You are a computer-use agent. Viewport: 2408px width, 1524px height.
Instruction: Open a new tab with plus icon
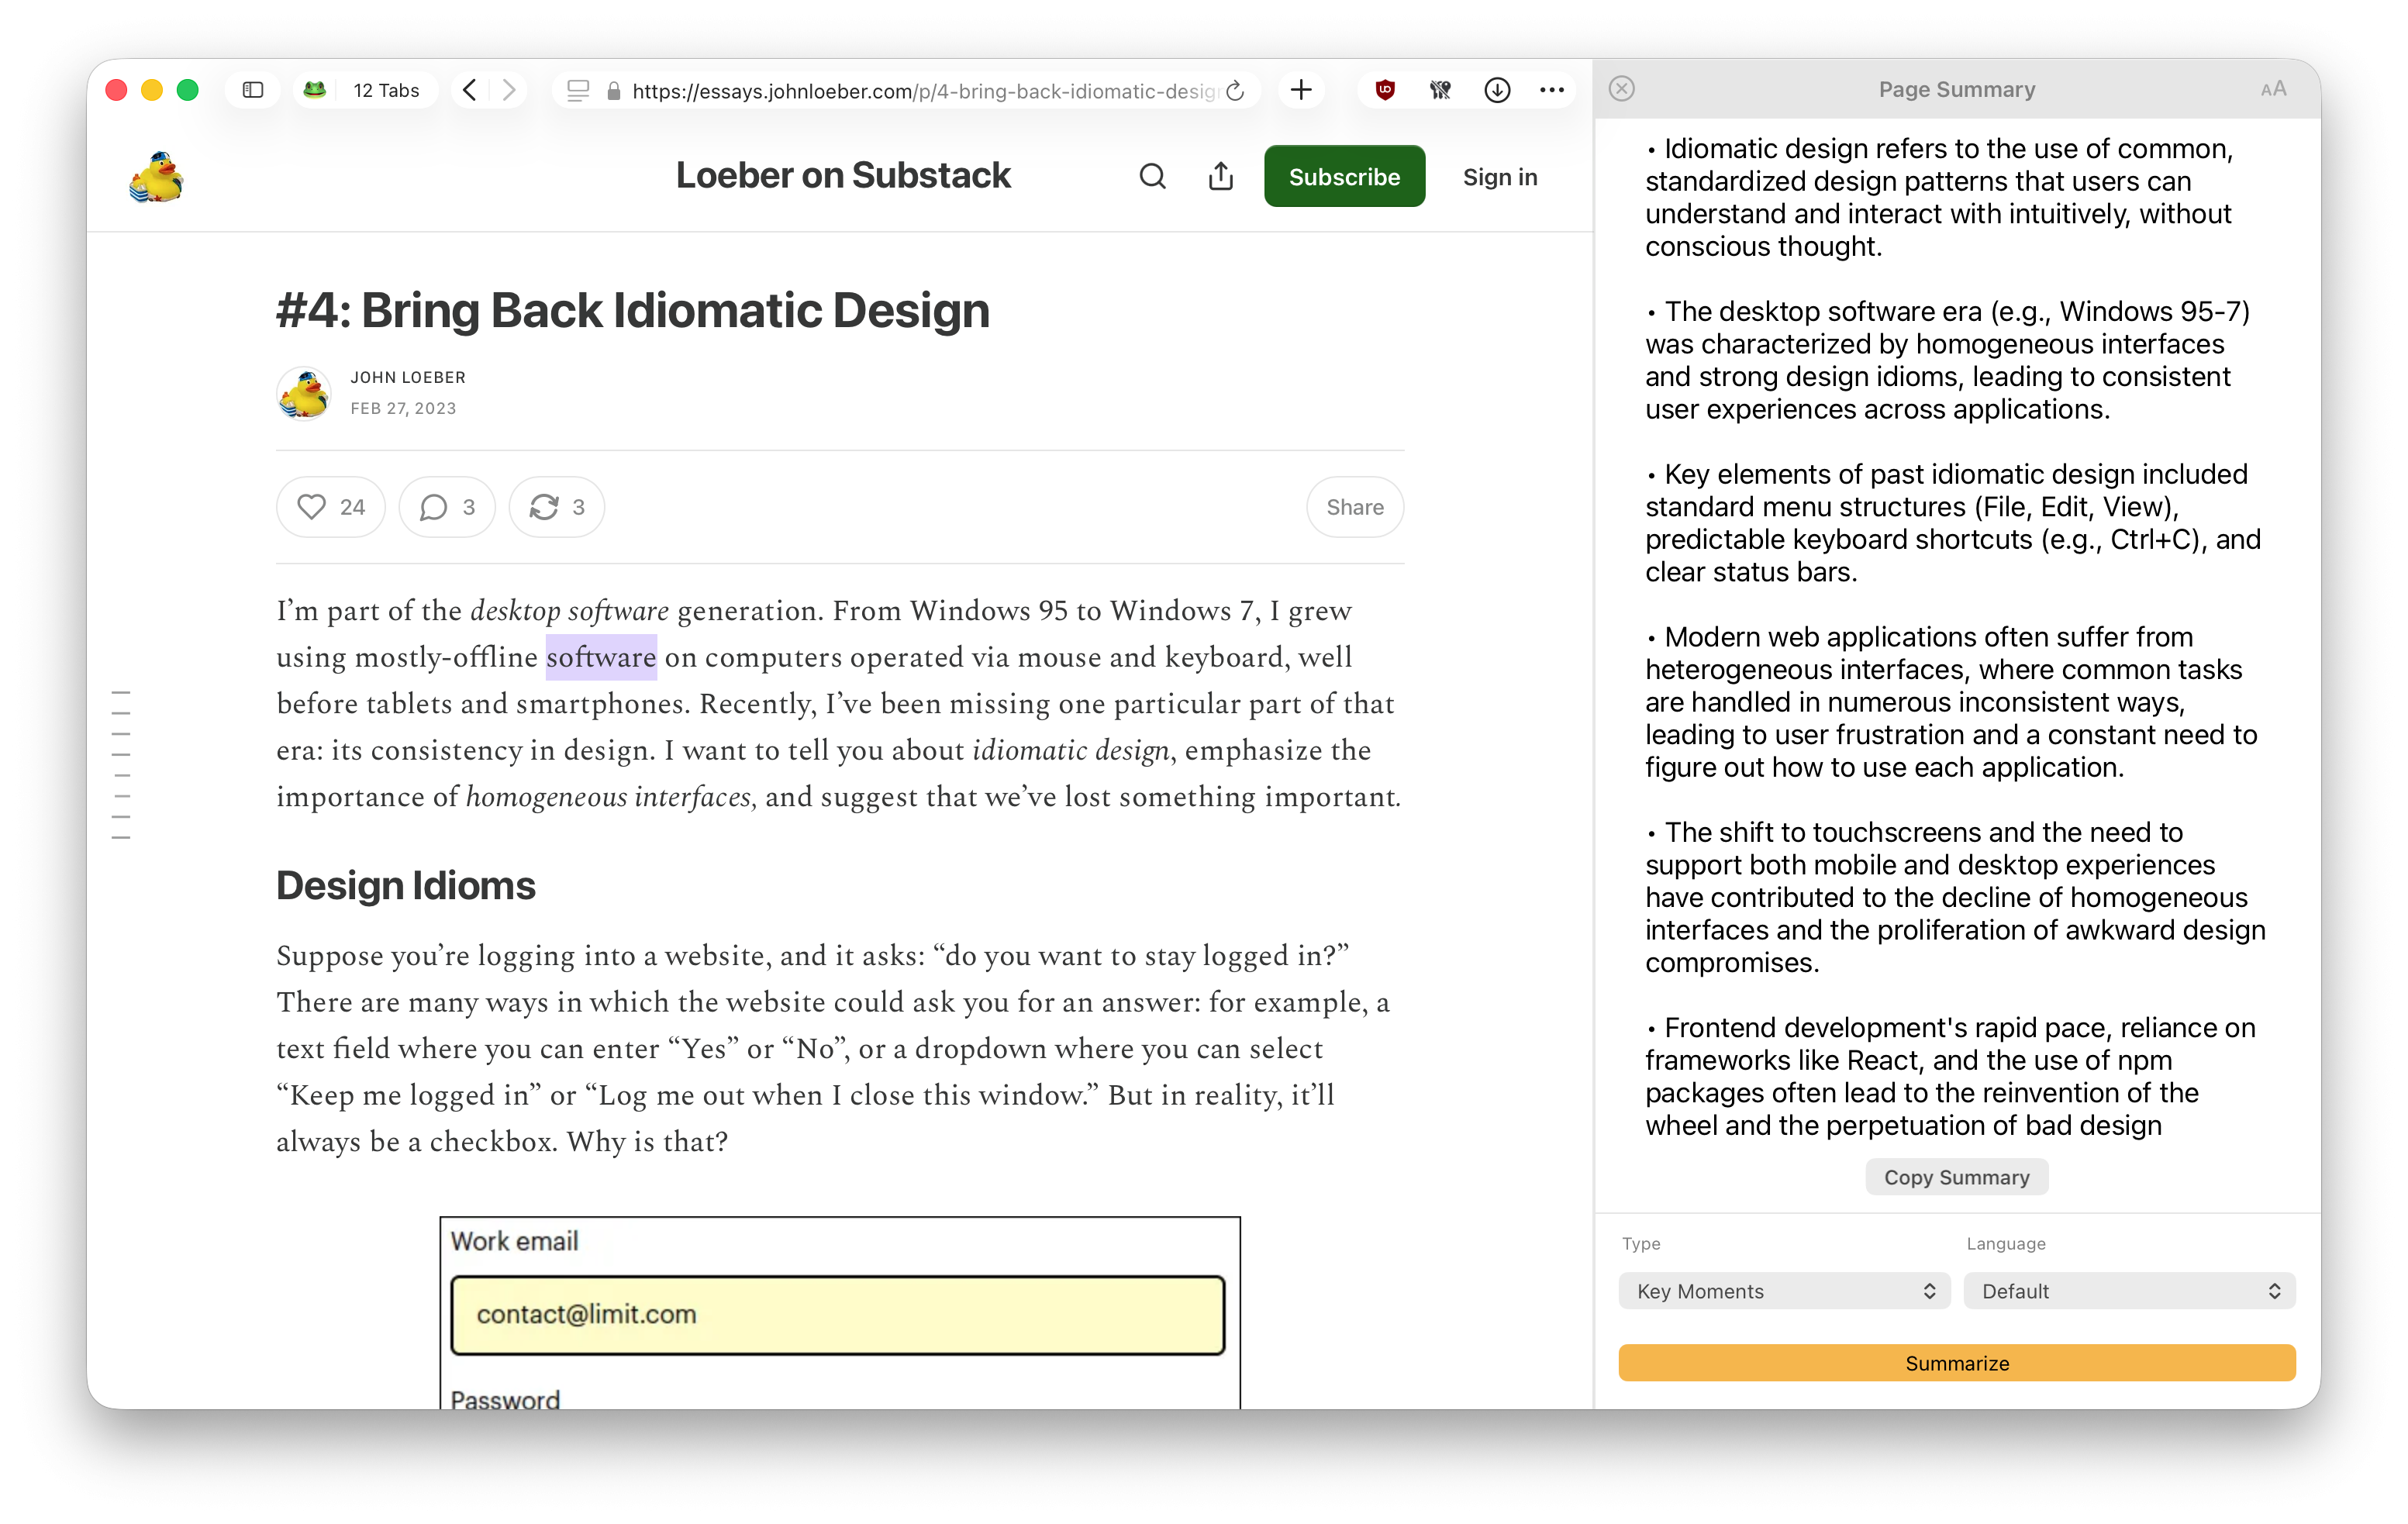pos(1301,90)
